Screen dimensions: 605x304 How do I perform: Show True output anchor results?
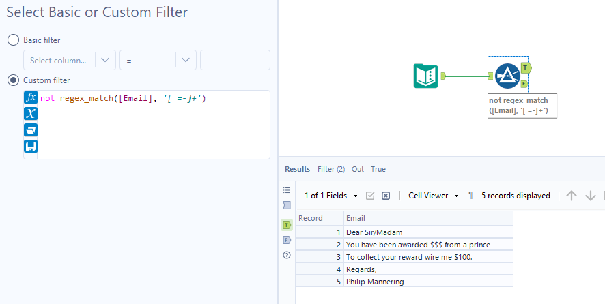pos(287,224)
